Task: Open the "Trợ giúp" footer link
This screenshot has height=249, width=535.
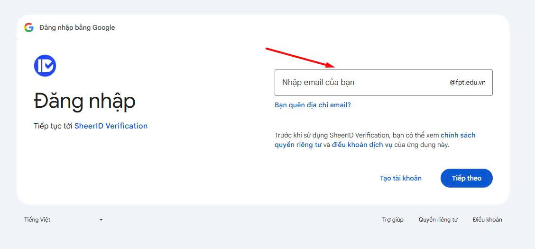Action: (x=393, y=220)
